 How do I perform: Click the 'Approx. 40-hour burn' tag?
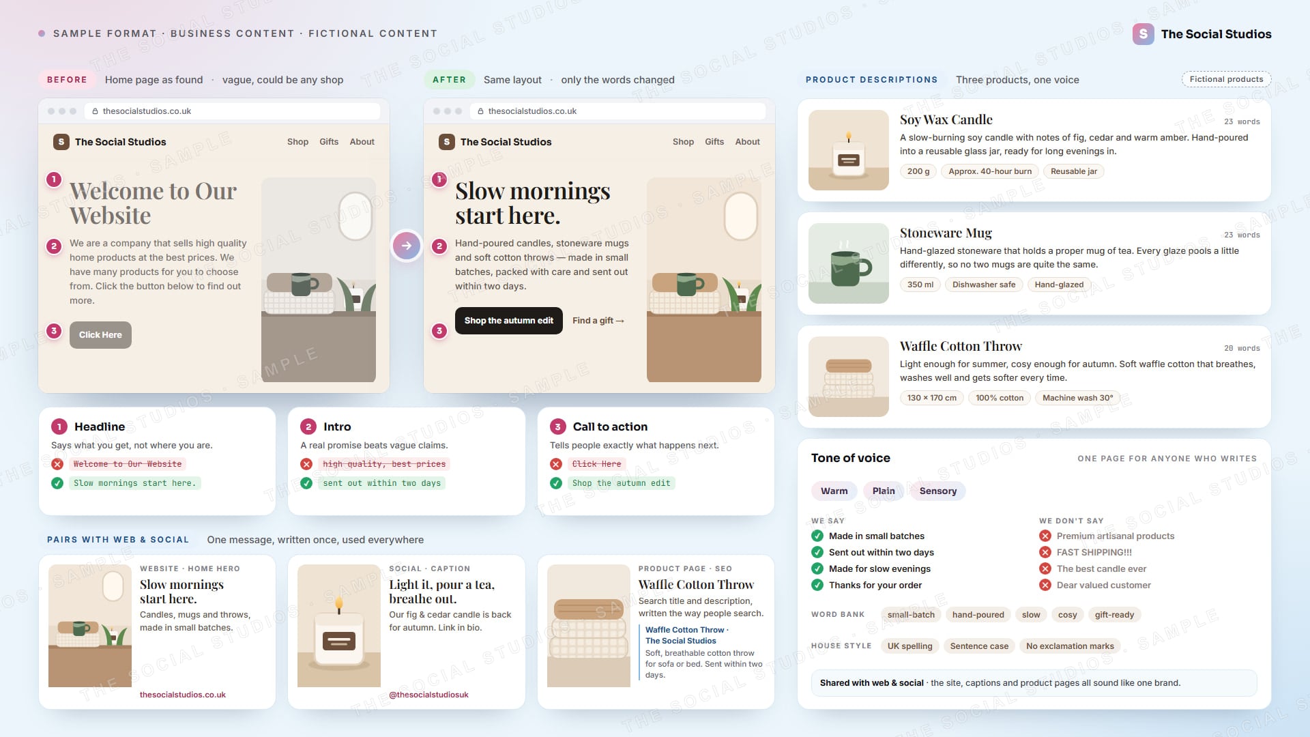990,171
